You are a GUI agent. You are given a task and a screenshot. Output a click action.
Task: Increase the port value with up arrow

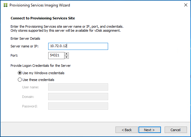pyautogui.click(x=67, y=54)
